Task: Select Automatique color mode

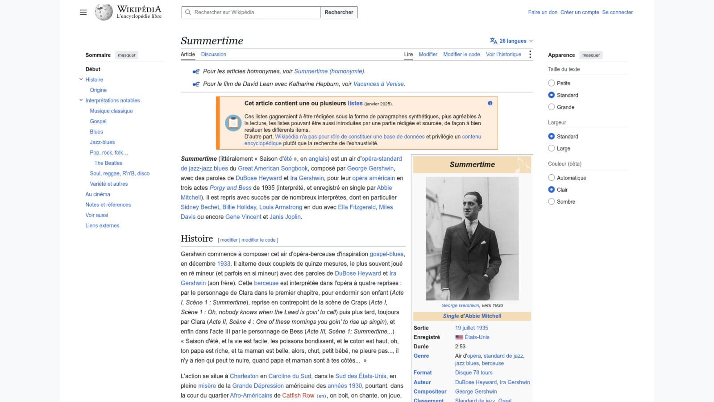Action: (x=552, y=178)
